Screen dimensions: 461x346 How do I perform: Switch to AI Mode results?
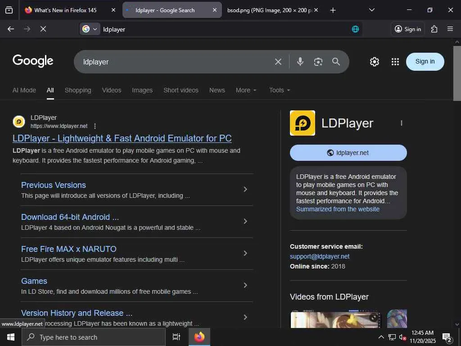click(x=24, y=90)
